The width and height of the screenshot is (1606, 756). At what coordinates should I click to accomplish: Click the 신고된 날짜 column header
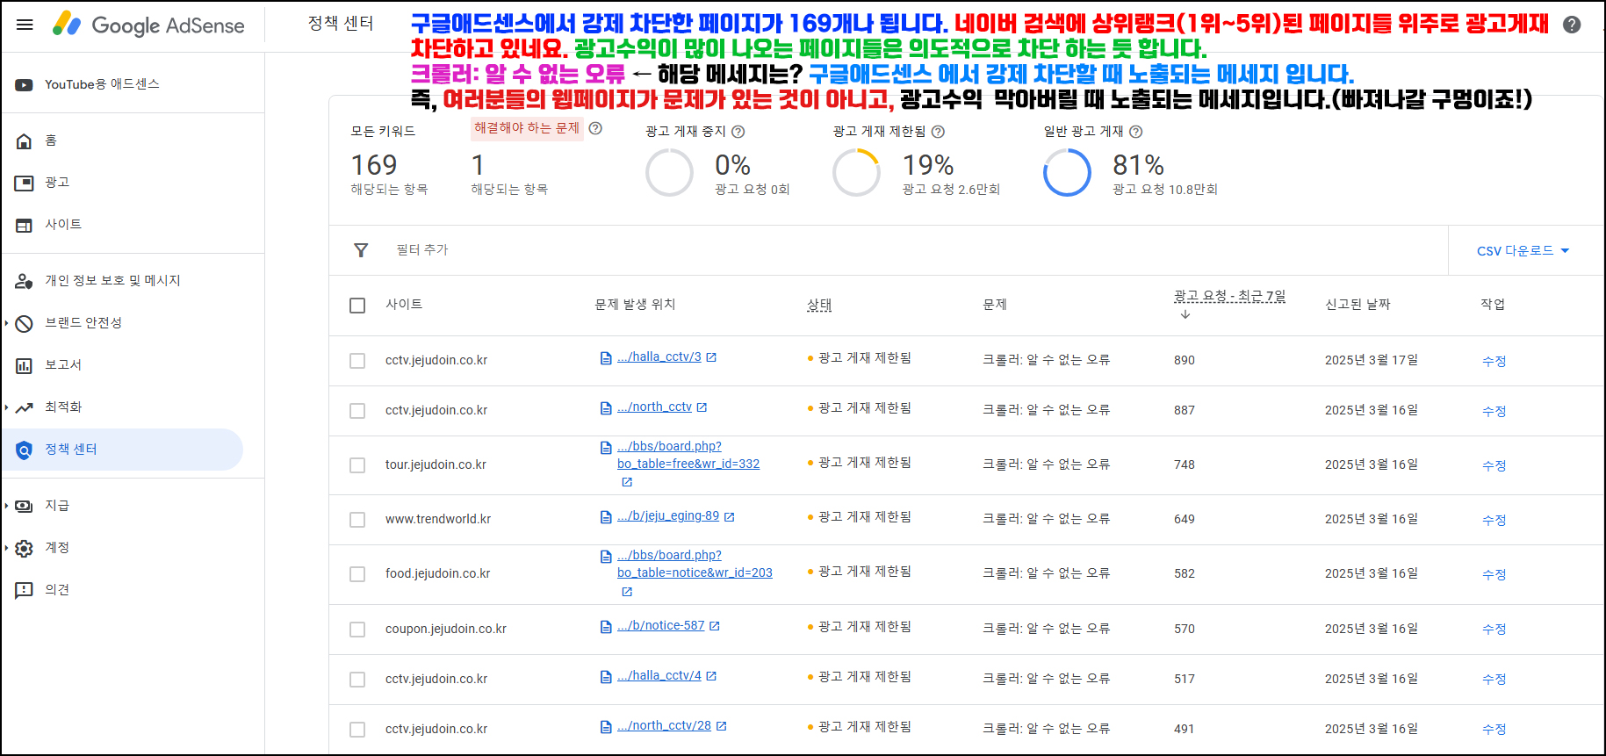(x=1358, y=305)
